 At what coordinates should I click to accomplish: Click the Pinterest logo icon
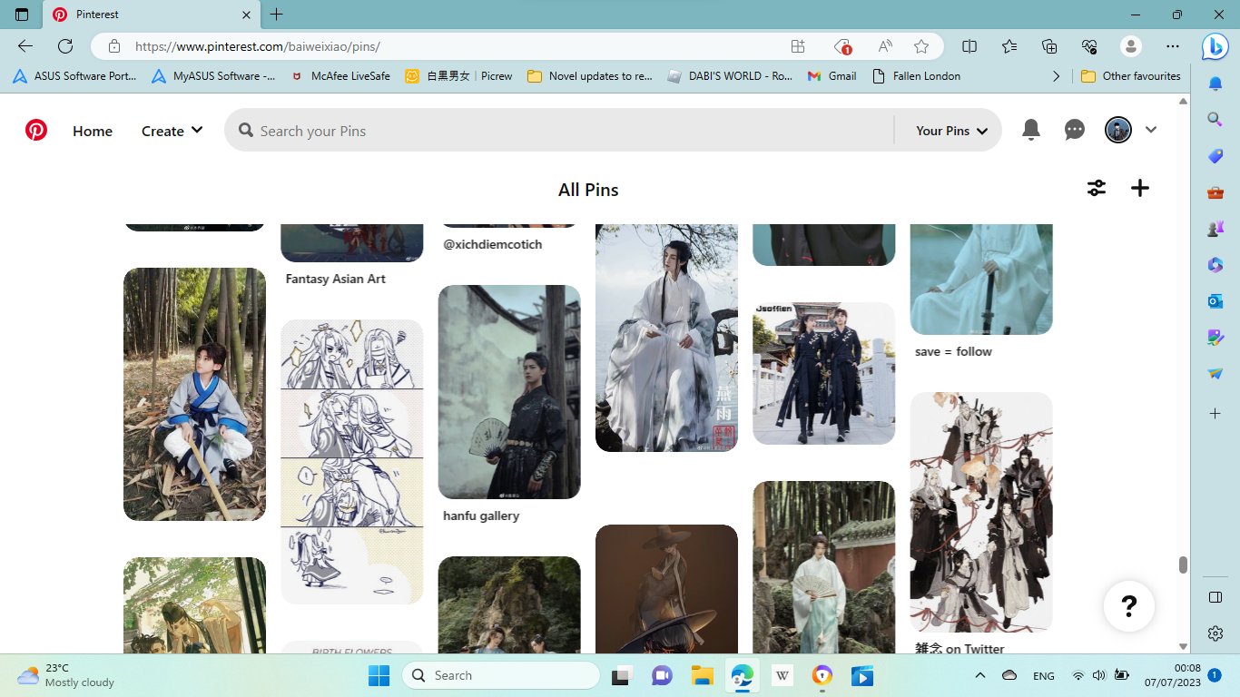[36, 131]
